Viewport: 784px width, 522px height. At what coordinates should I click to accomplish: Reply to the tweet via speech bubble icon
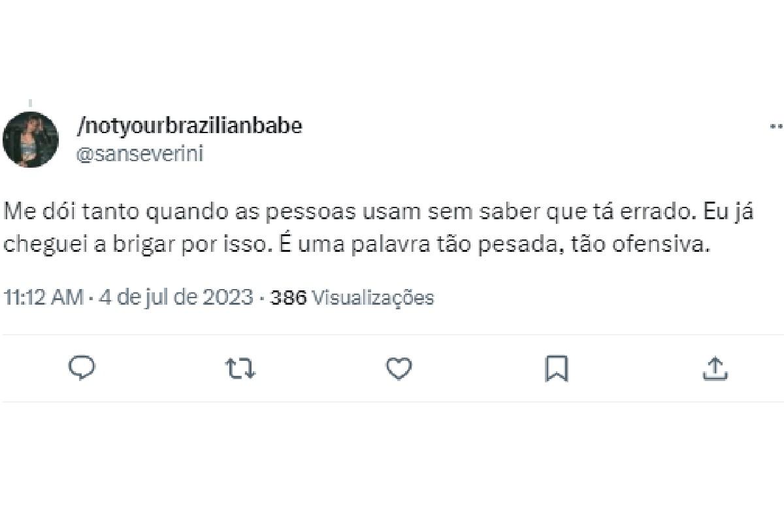point(82,369)
